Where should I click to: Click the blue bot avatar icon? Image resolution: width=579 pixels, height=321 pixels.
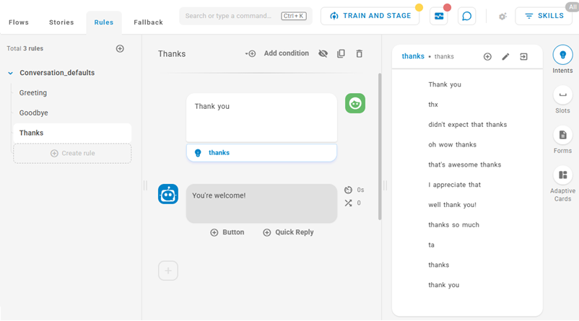(168, 194)
